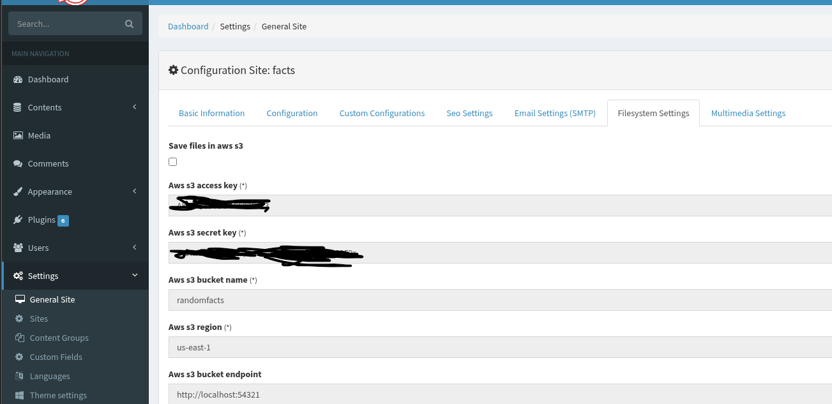832x404 pixels.
Task: Follow the Dashboard breadcrumb link
Action: (x=188, y=27)
